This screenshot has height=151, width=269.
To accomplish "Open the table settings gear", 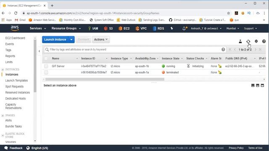I will point(256,41).
